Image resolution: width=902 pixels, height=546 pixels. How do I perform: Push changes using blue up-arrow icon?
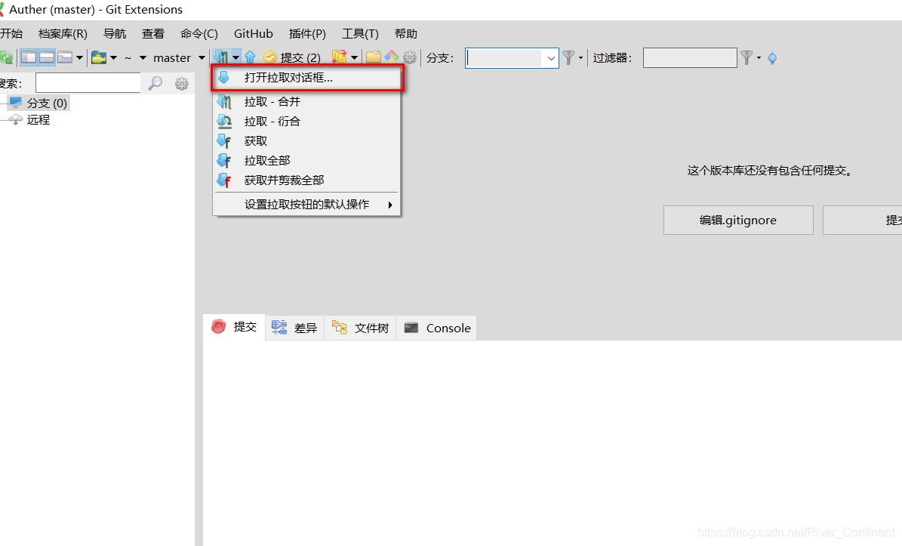[x=250, y=57]
